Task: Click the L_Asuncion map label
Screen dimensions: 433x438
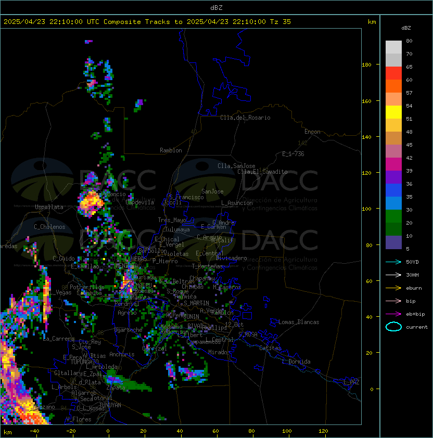Action: [237, 203]
